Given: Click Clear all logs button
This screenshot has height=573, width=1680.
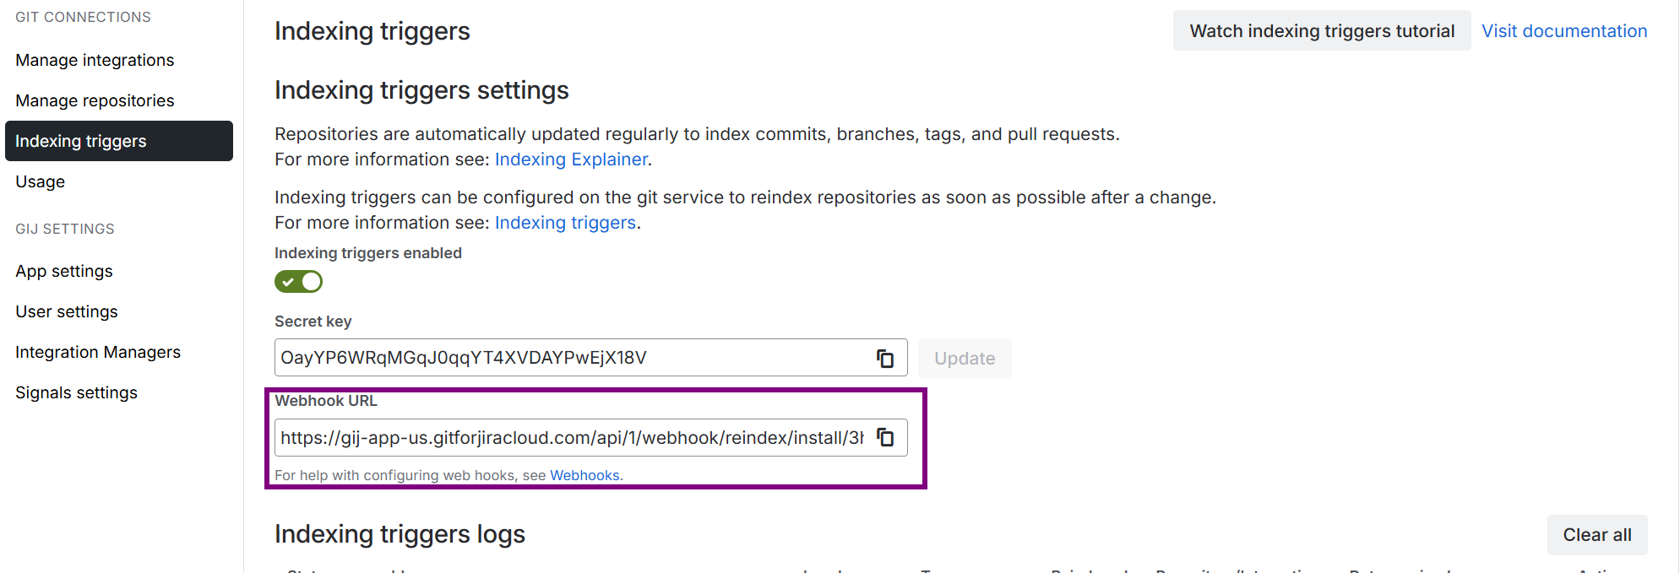Looking at the screenshot, I should pos(1596,535).
